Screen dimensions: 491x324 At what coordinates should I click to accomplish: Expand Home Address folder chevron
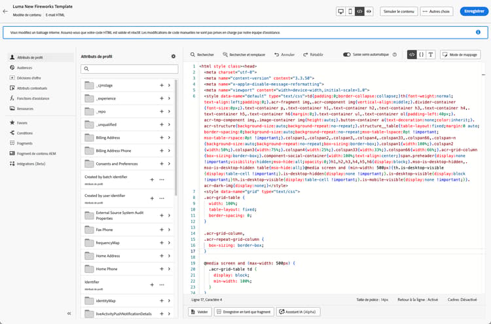(169, 256)
